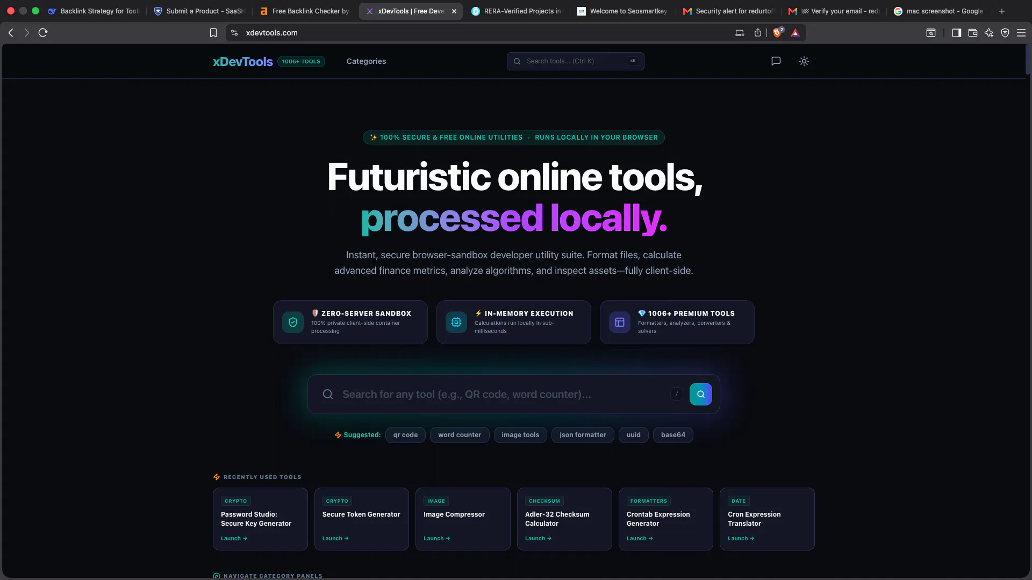Screen dimensions: 1032x580
Task: Launch Image Compressor tool
Action: 436,538
